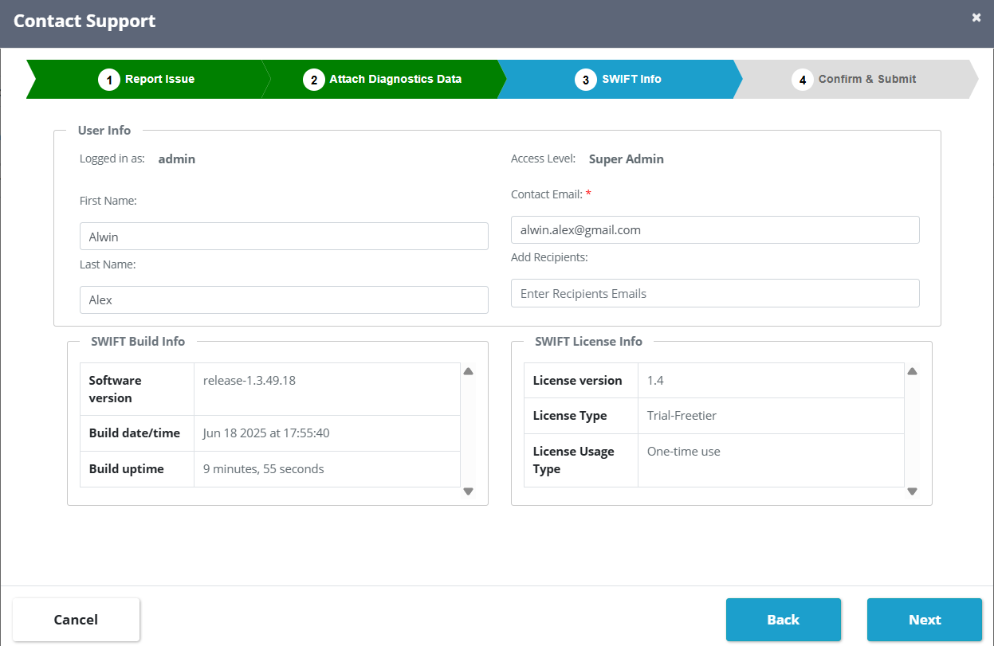Click the 'Contact Support' dialog title
This screenshot has height=646, width=994.
(x=84, y=22)
